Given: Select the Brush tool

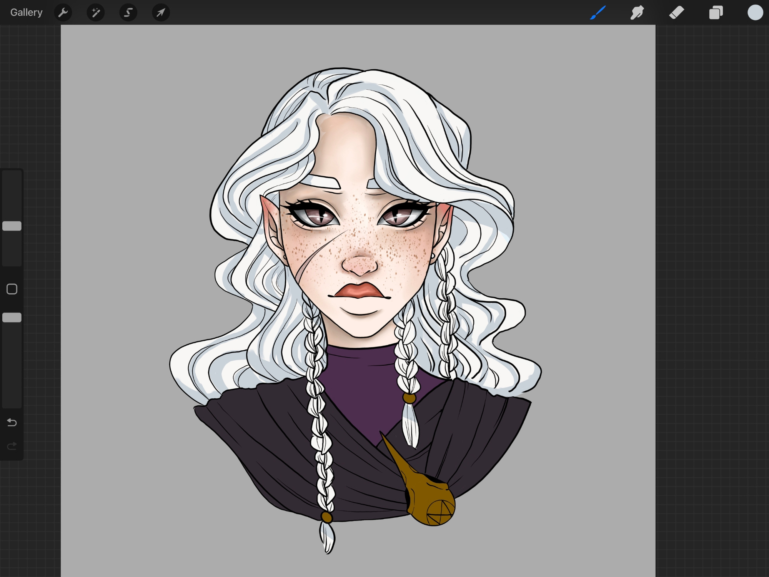Looking at the screenshot, I should [598, 13].
